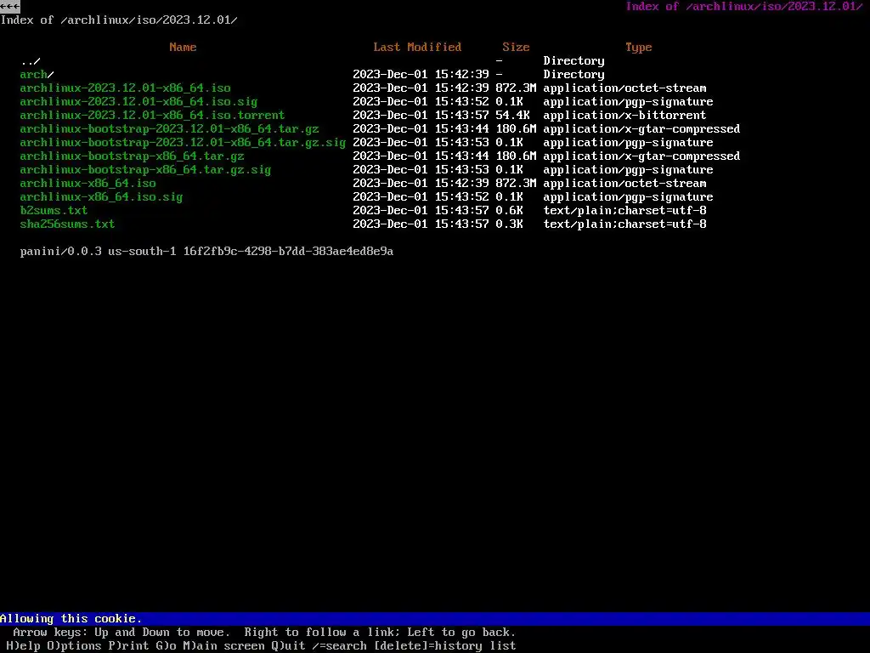The height and width of the screenshot is (653, 870).
Task: Open archlinux-bootstrap-x86_64.tar.gz link
Action: tap(132, 156)
